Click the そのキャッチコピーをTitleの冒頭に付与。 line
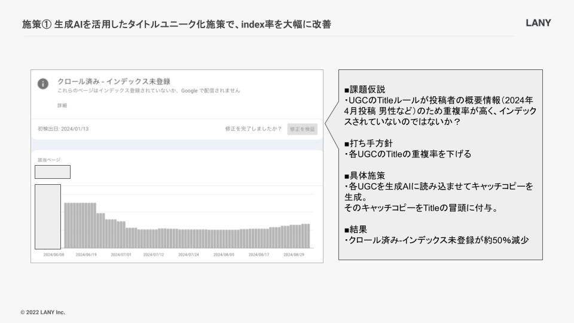 click(x=422, y=208)
